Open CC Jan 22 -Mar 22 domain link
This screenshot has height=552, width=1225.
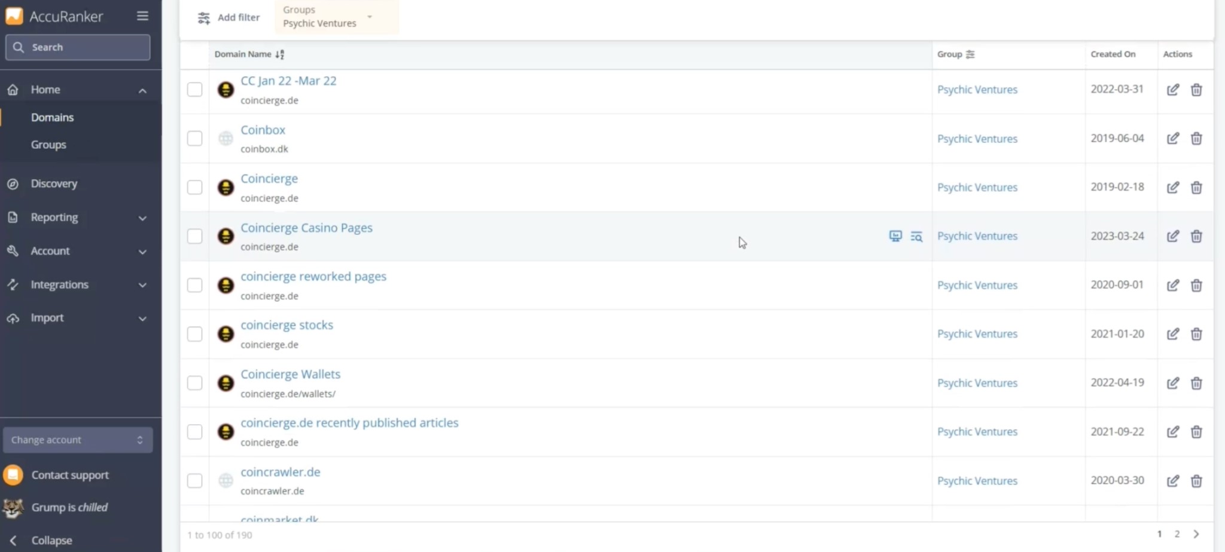[x=288, y=81]
